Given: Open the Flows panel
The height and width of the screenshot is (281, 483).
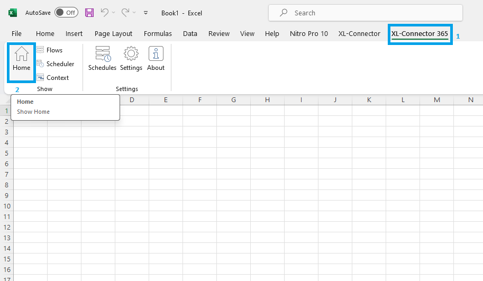Looking at the screenshot, I should 50,50.
